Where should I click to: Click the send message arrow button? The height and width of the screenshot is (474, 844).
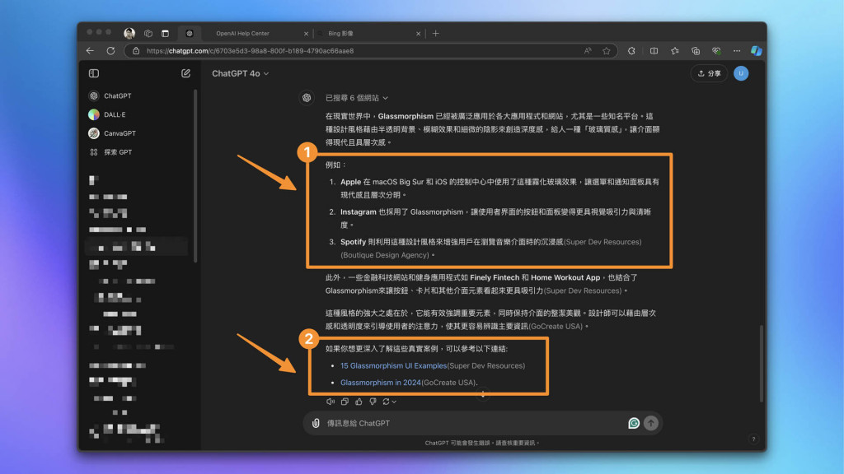pos(651,423)
